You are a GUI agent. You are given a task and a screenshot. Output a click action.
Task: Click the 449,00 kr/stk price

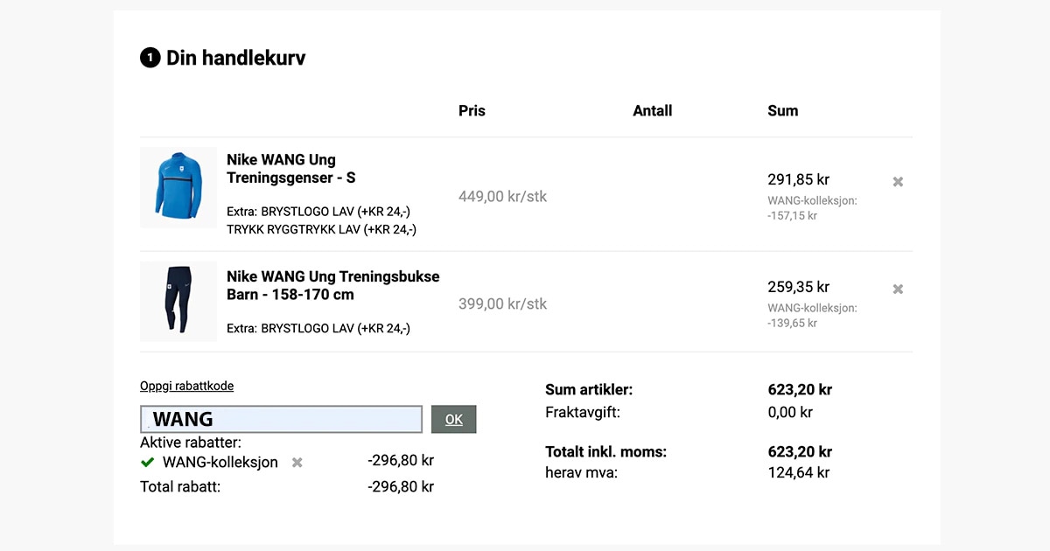[502, 196]
